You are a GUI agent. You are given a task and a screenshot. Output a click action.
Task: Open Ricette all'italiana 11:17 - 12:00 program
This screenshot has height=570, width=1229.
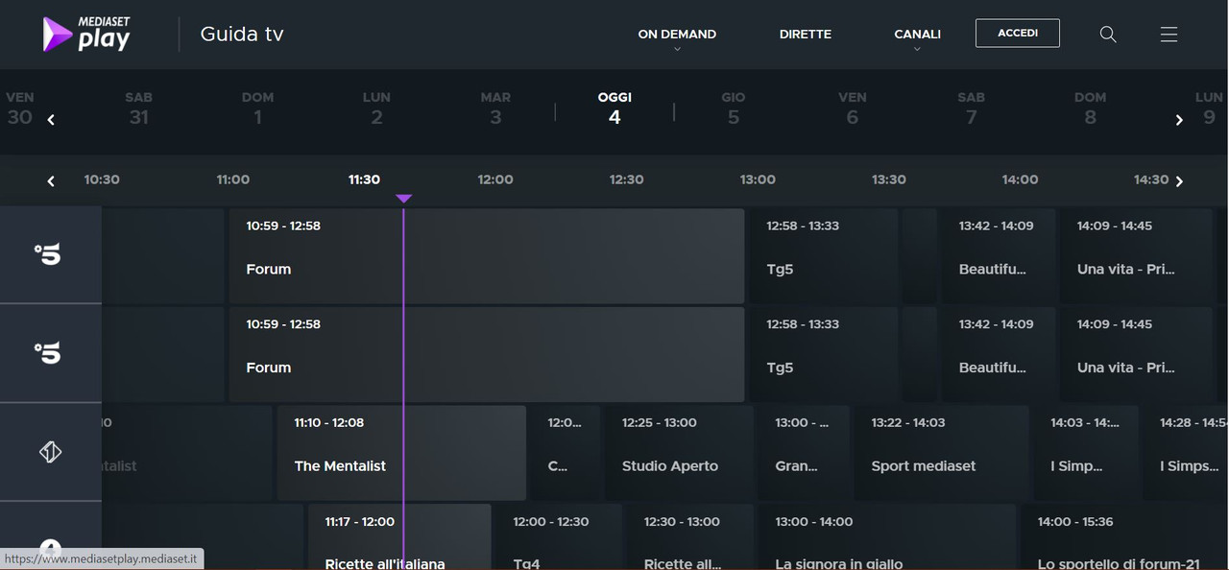pyautogui.click(x=399, y=537)
